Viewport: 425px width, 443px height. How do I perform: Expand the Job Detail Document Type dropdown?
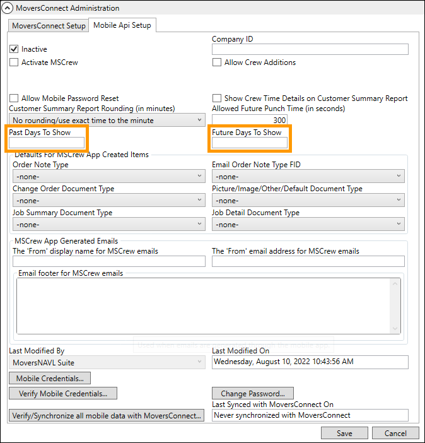click(308, 225)
